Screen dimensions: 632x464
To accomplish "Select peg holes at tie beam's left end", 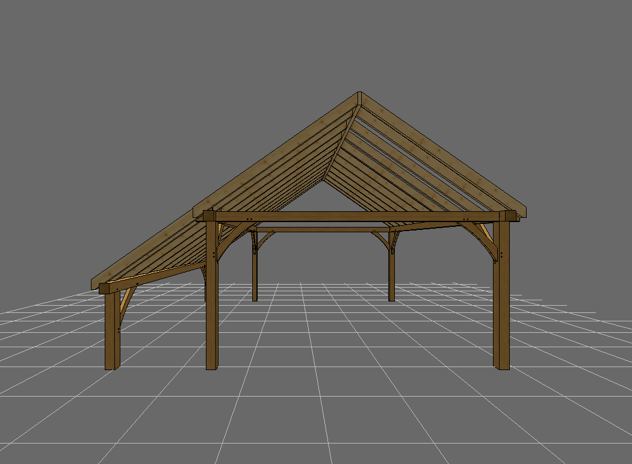I will point(250,219).
